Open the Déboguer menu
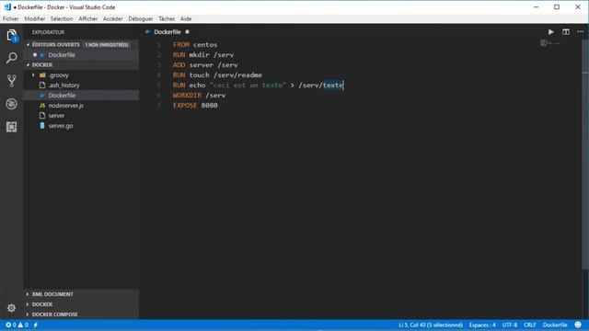589x331 pixels. [x=141, y=18]
